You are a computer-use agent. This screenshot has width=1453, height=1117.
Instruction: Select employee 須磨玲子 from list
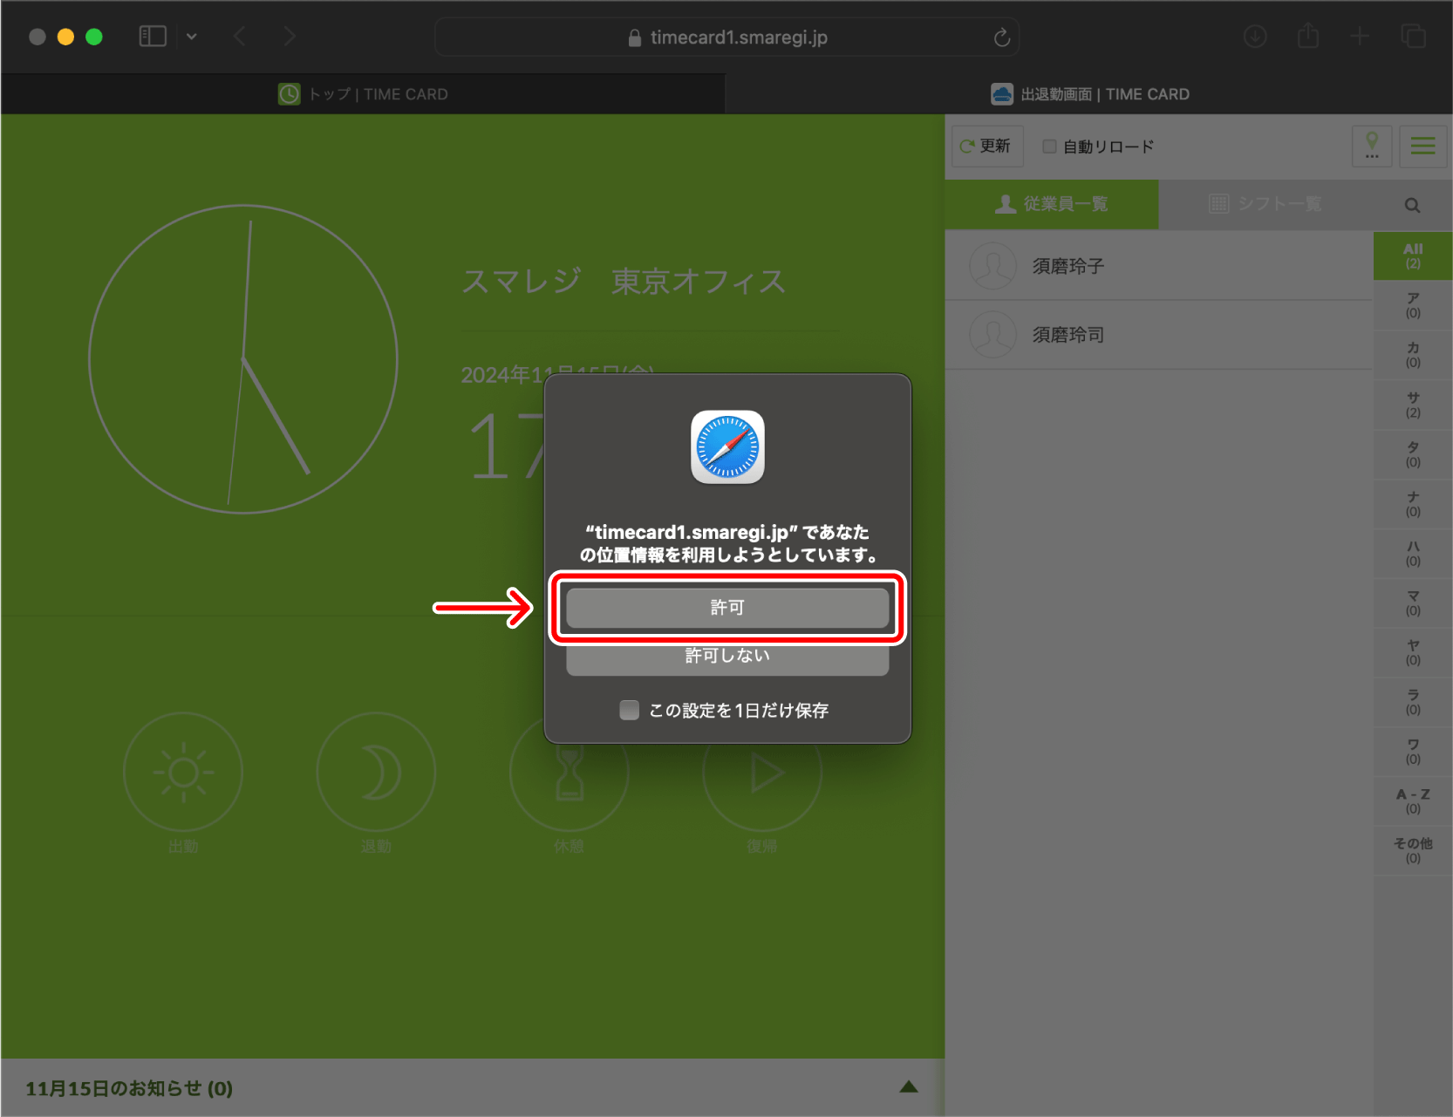click(1068, 266)
